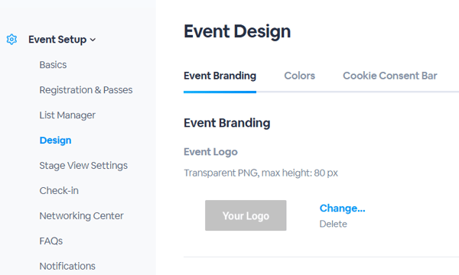This screenshot has width=459, height=275.
Task: Click the Your Logo placeholder image
Action: pyautogui.click(x=246, y=215)
